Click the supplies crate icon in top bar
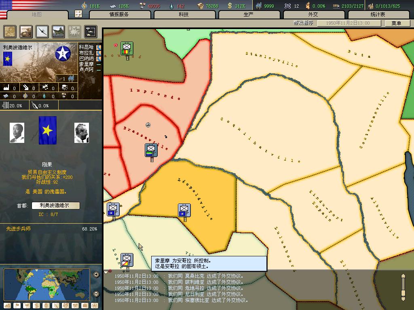Image resolution: width=414 pixels, height=310 pixels. pyautogui.click(x=201, y=6)
